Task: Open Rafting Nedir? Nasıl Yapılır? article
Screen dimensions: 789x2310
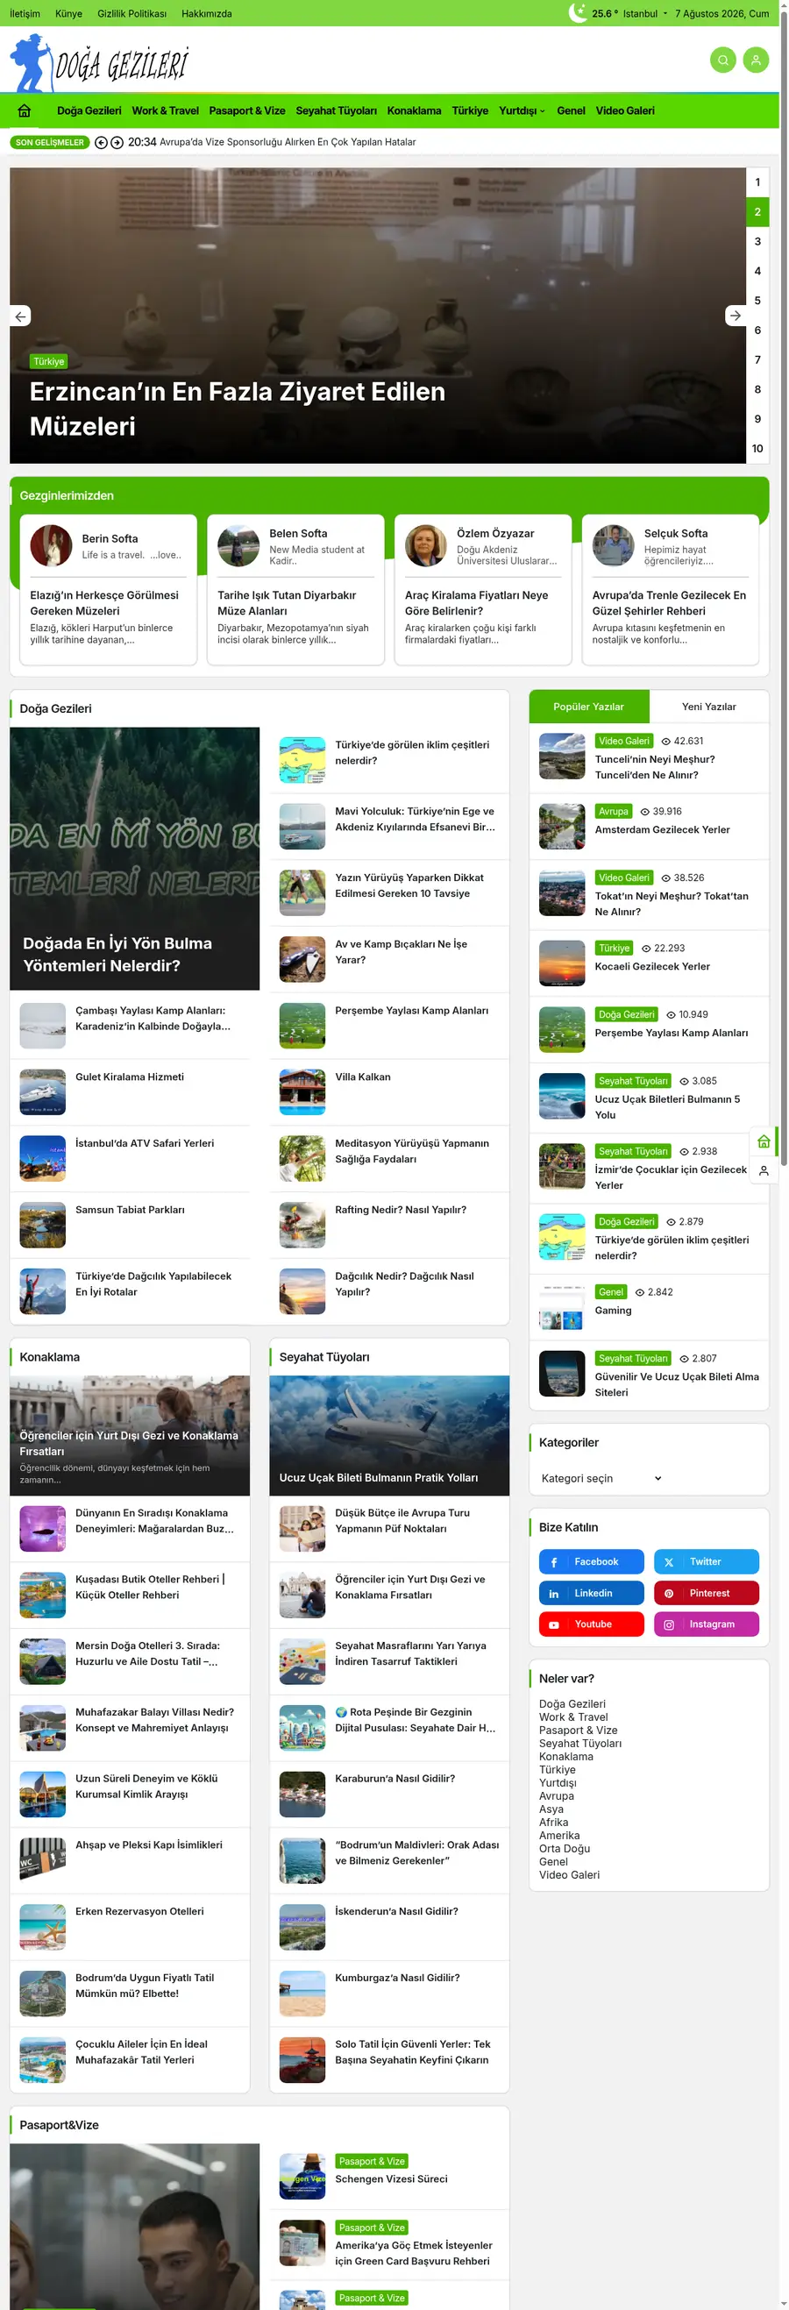Action: click(x=401, y=1211)
